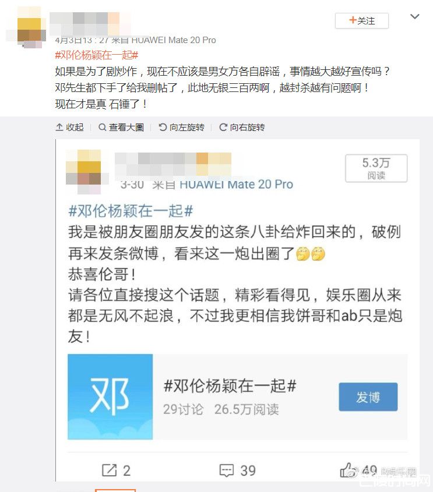Open the comment icon with 39
Viewport: 433px width, 492px height.
(x=237, y=470)
